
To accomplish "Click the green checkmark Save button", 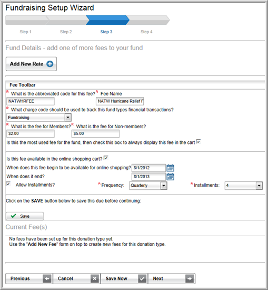I will point(25,216).
